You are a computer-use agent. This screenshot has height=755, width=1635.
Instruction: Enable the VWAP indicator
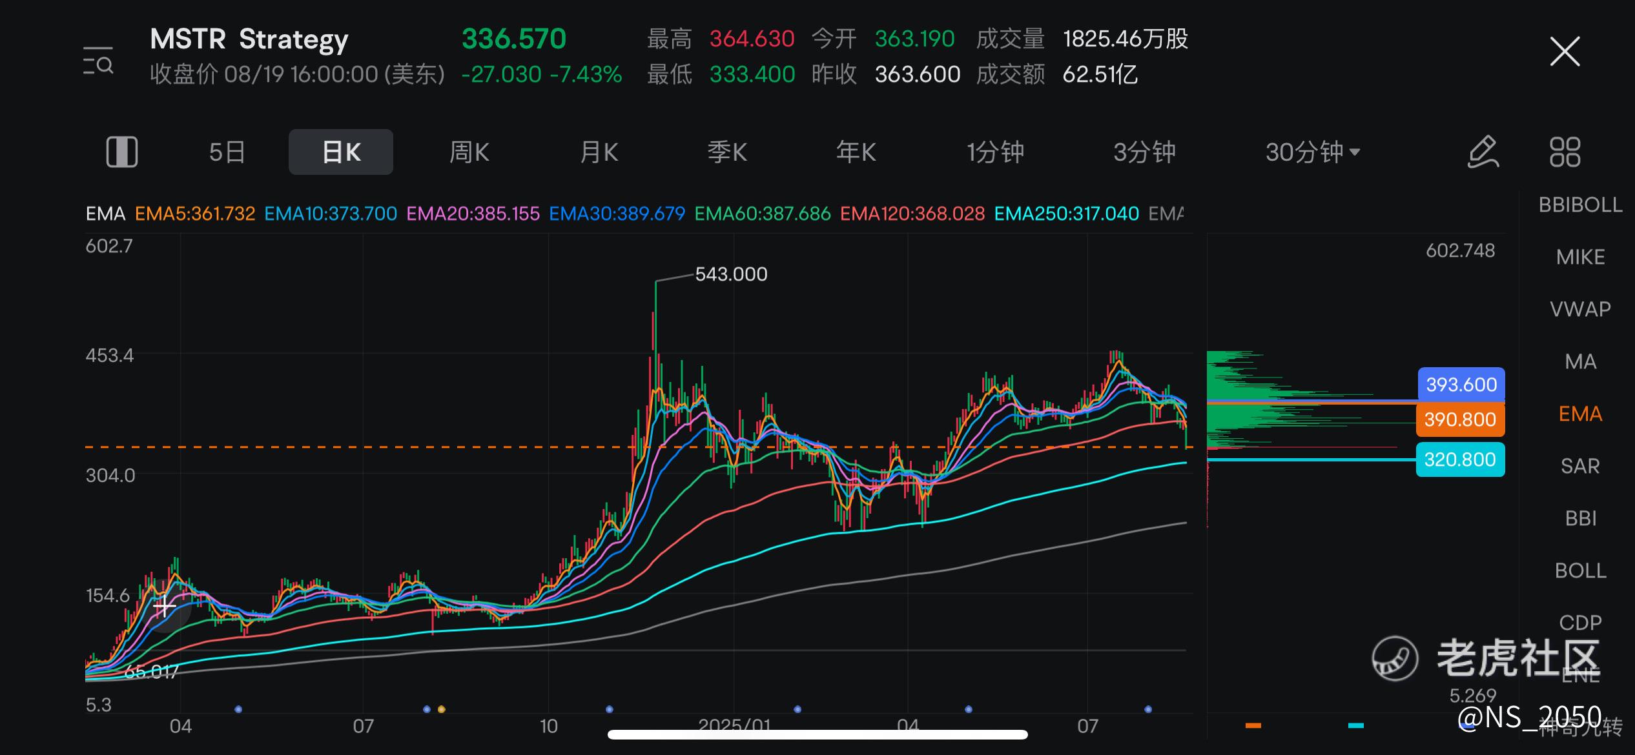coord(1579,309)
